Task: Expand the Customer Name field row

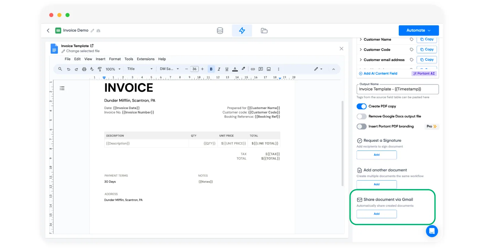Action: coord(361,39)
